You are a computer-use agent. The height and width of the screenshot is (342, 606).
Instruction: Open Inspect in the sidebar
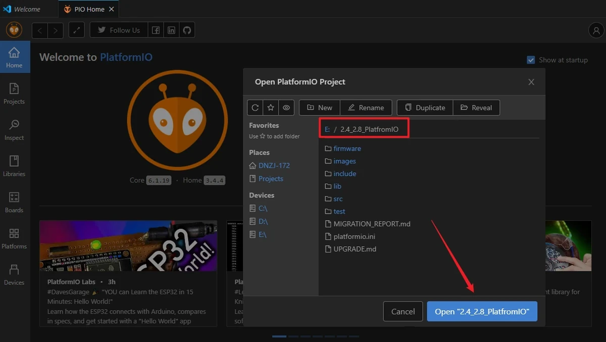click(x=14, y=130)
